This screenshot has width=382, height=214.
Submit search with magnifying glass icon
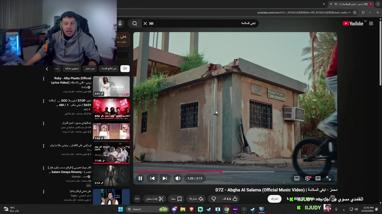click(x=135, y=23)
